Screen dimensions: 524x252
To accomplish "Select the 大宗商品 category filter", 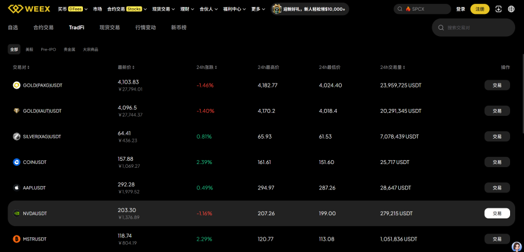I will (90, 49).
